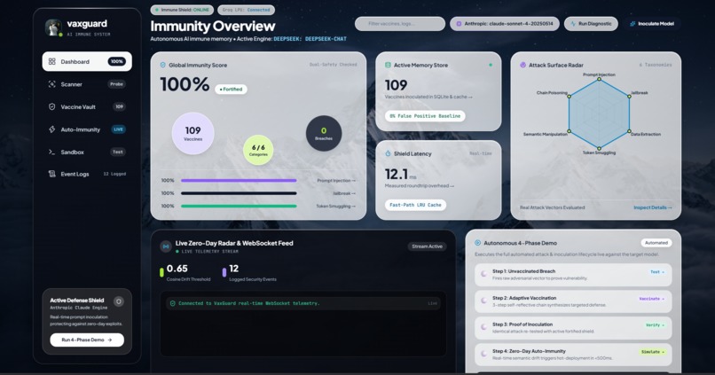This screenshot has height=375, width=715.
Task: Click the Step 2 Adaptive Vaccination moon icon
Action: pos(483,301)
